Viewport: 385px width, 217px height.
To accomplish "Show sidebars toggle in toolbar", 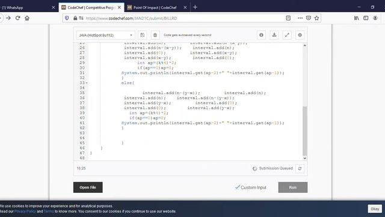I will 366,18.
